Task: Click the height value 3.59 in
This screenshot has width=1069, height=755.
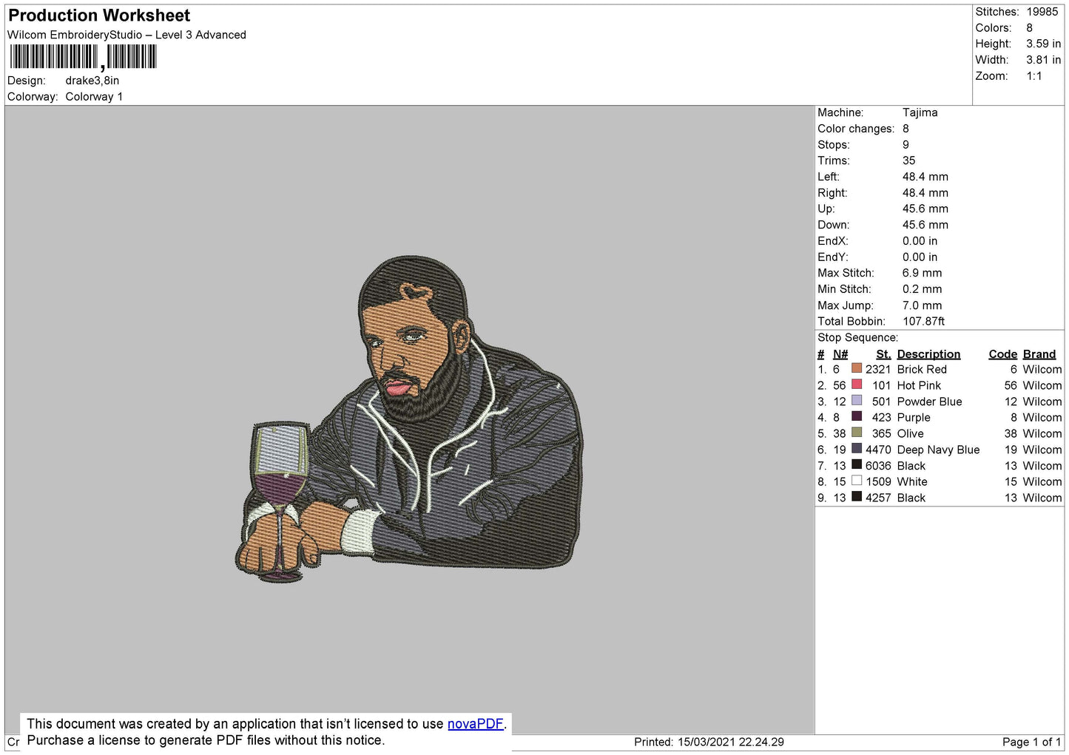Action: [1043, 44]
